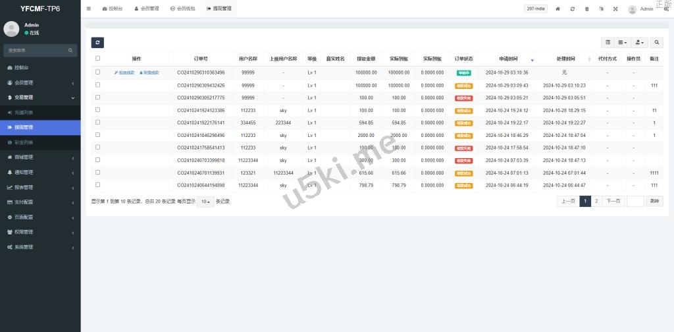Click the home icon in top bar
Viewport: 674px width, 332px height.
(558, 9)
